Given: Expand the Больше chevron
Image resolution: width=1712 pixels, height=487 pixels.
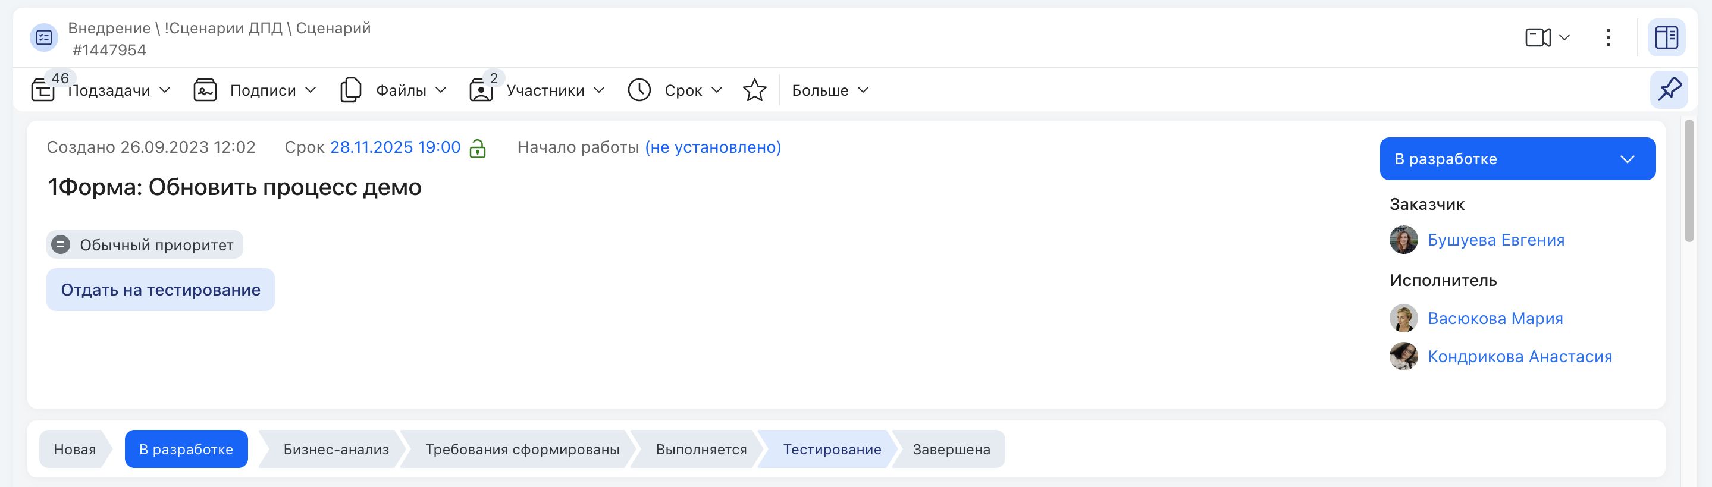Looking at the screenshot, I should coord(863,90).
